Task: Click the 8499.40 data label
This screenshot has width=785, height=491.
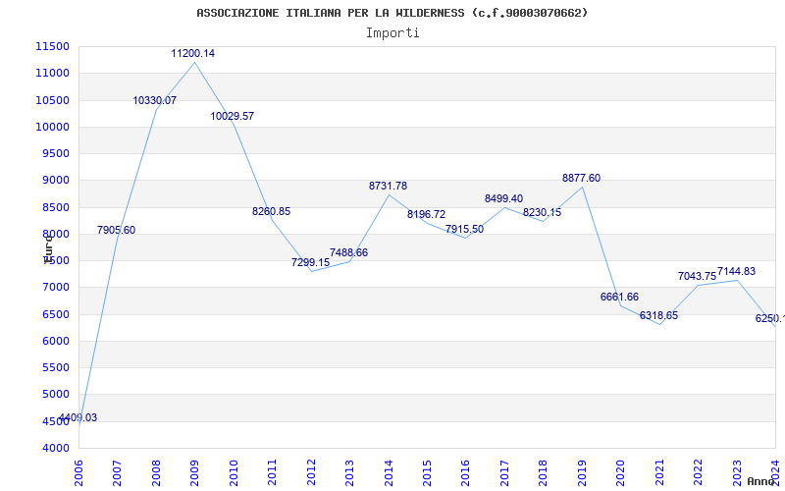Action: (503, 199)
